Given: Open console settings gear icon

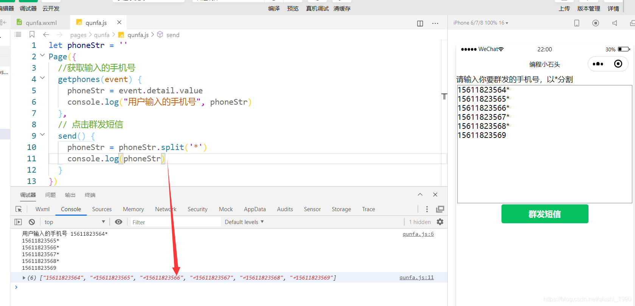Looking at the screenshot, I should pos(440,222).
